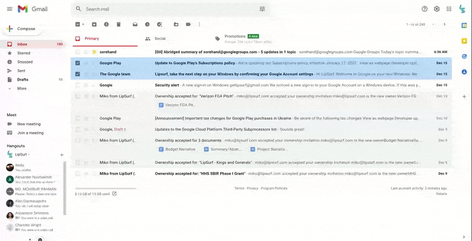The height and width of the screenshot is (241, 472).
Task: Open storage management link icon
Action: pos(114,193)
